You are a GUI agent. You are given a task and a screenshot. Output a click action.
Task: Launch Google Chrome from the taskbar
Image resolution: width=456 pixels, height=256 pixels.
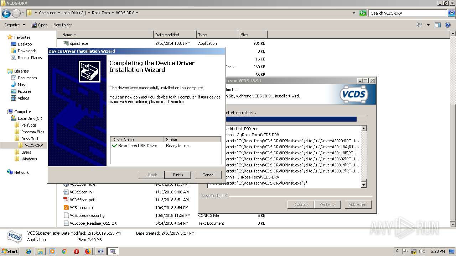pos(64,251)
